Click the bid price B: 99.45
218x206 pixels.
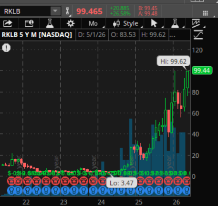tap(148, 8)
